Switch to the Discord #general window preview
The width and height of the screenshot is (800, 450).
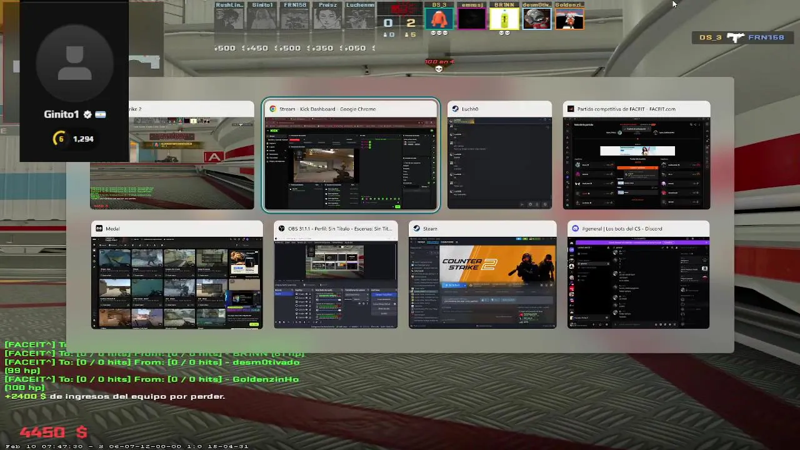click(638, 274)
